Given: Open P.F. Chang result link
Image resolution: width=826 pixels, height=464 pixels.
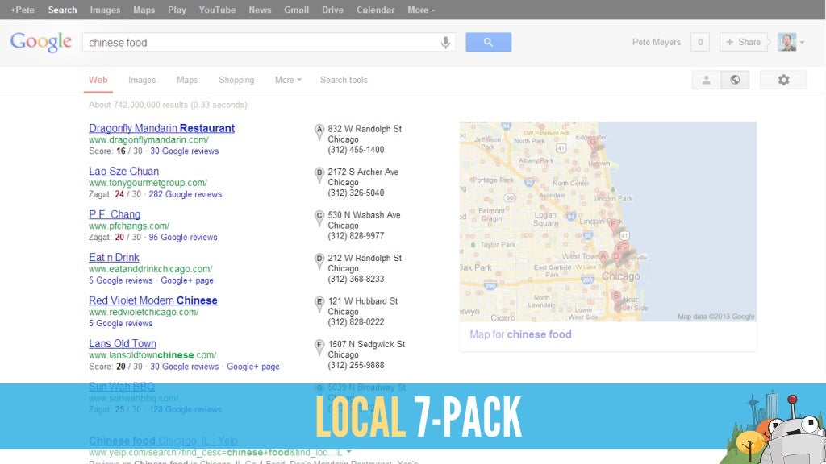Looking at the screenshot, I should tap(115, 214).
